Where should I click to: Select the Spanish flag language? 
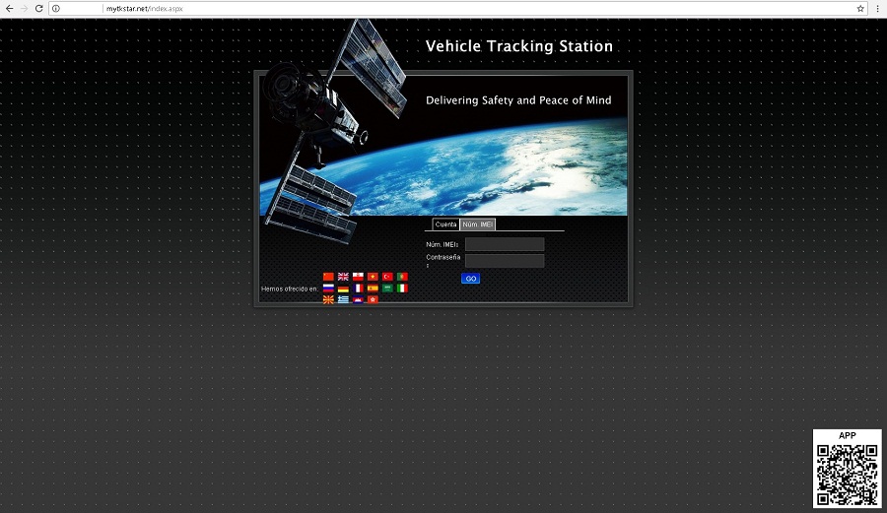click(373, 289)
